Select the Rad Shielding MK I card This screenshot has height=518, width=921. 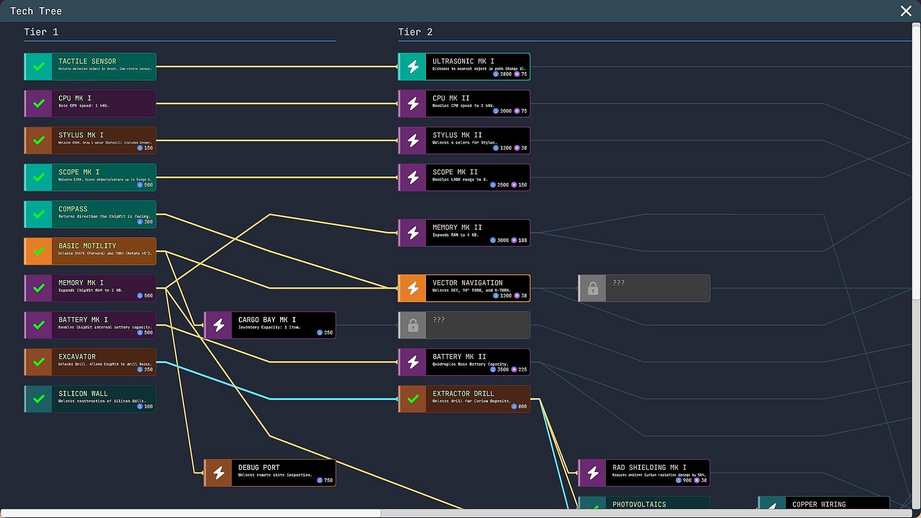click(x=644, y=473)
